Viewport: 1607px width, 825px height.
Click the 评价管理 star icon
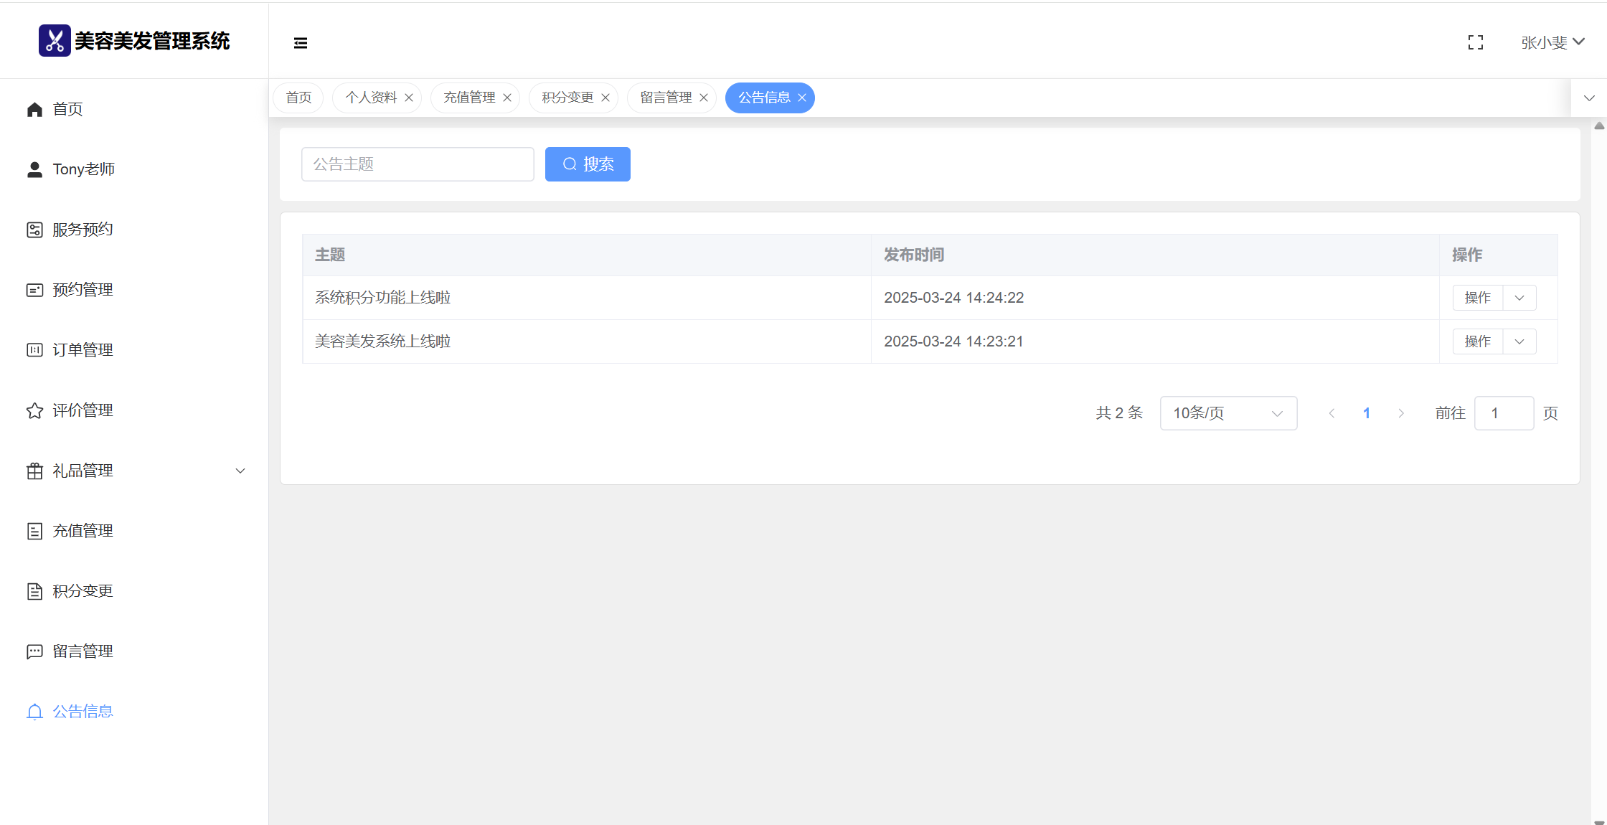coord(34,410)
